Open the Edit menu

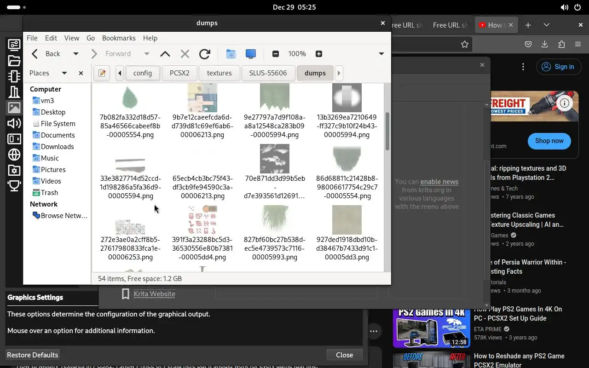(51, 38)
